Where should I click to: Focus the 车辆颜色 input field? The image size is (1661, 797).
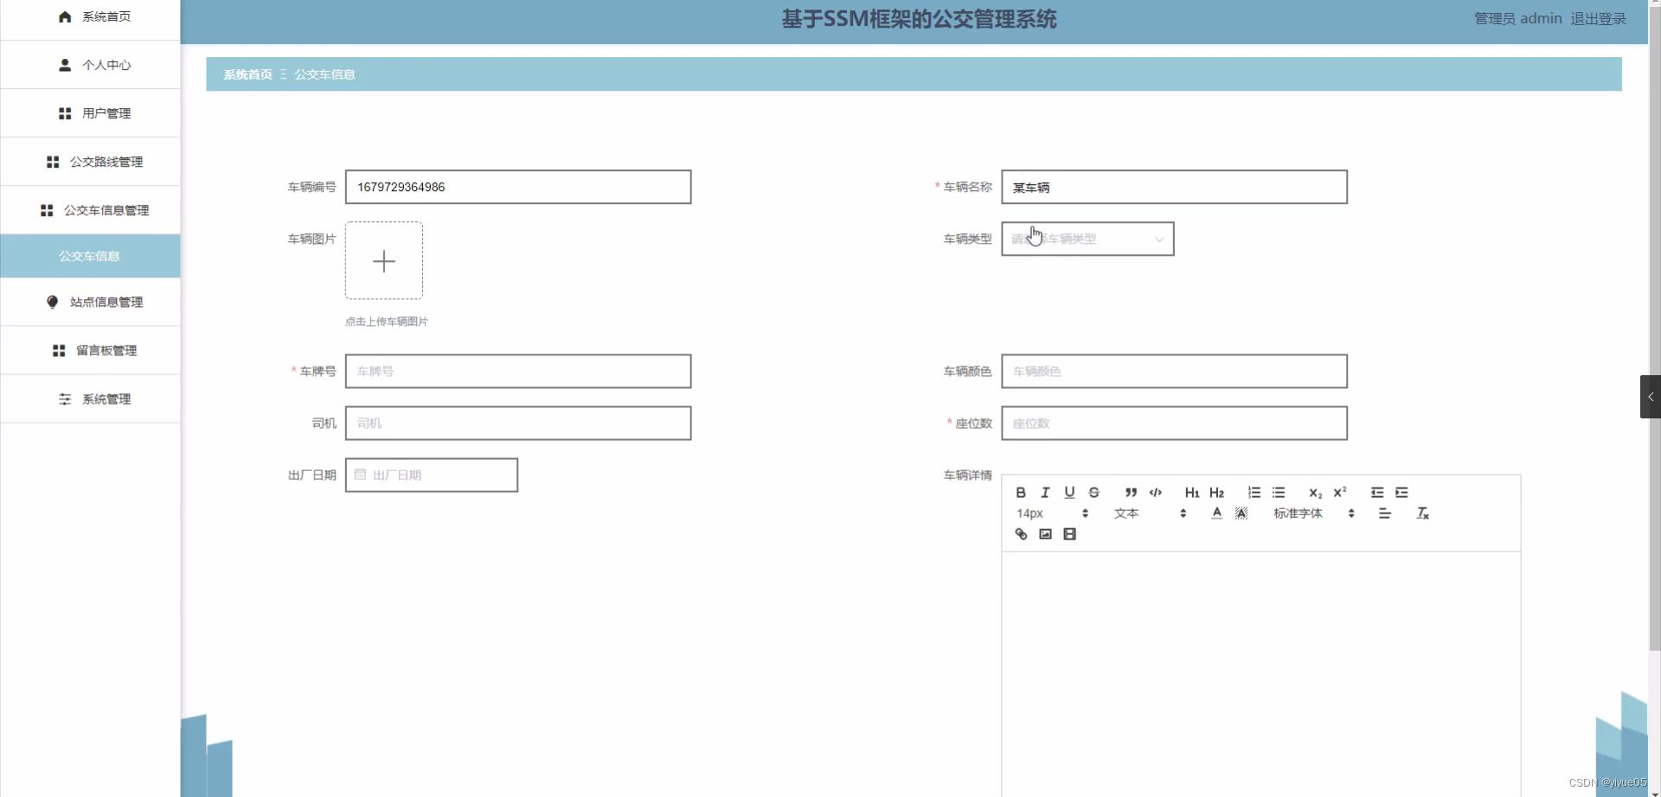(1174, 371)
